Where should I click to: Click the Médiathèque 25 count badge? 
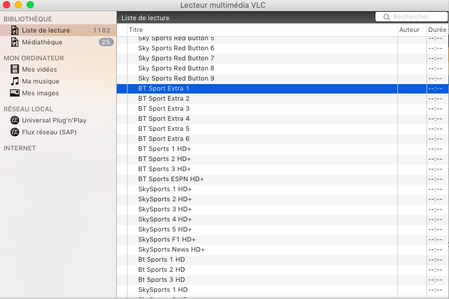[x=106, y=42]
